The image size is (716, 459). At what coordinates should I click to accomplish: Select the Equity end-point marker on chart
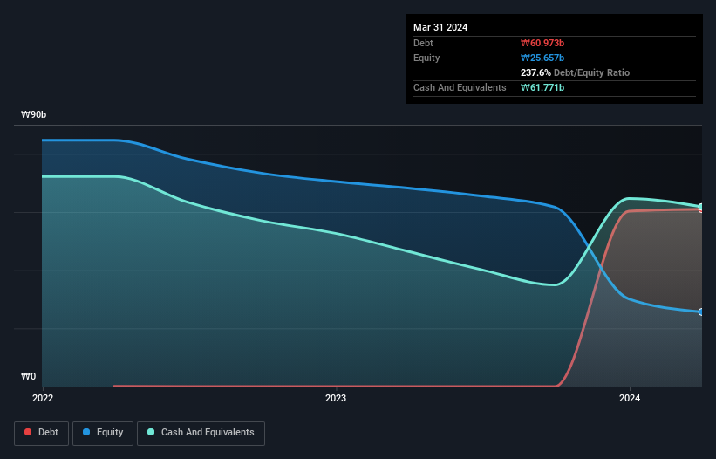pyautogui.click(x=701, y=312)
